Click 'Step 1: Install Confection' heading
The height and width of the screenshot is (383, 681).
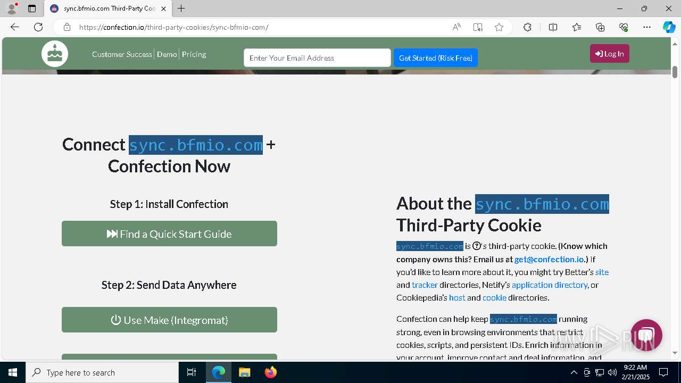tap(169, 204)
